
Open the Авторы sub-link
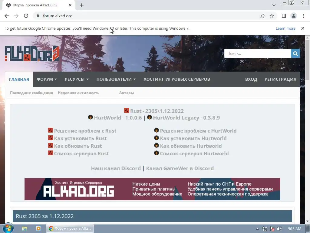point(126,93)
